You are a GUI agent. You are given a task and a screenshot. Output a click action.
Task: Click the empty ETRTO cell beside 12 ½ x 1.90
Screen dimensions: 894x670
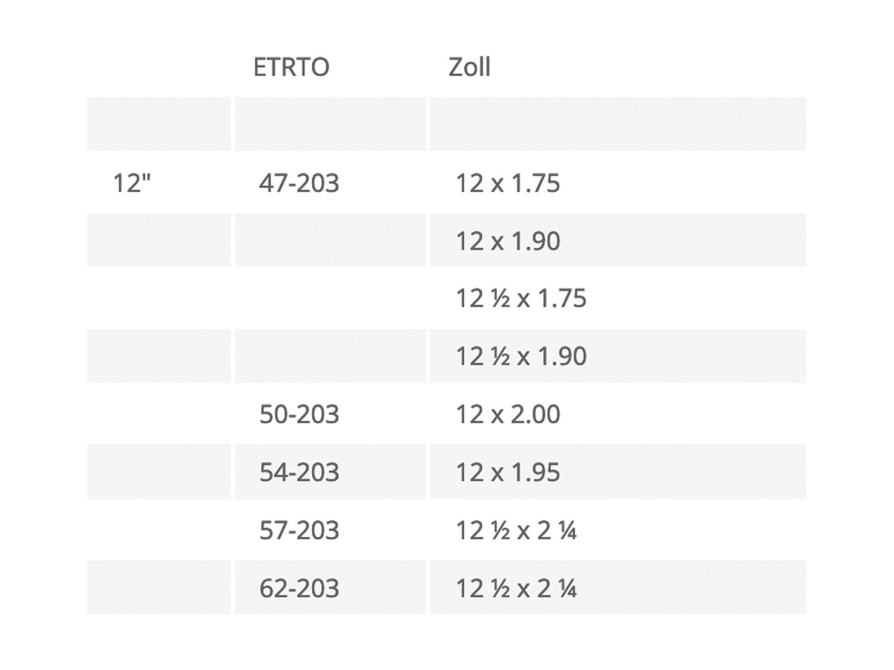[x=330, y=356]
